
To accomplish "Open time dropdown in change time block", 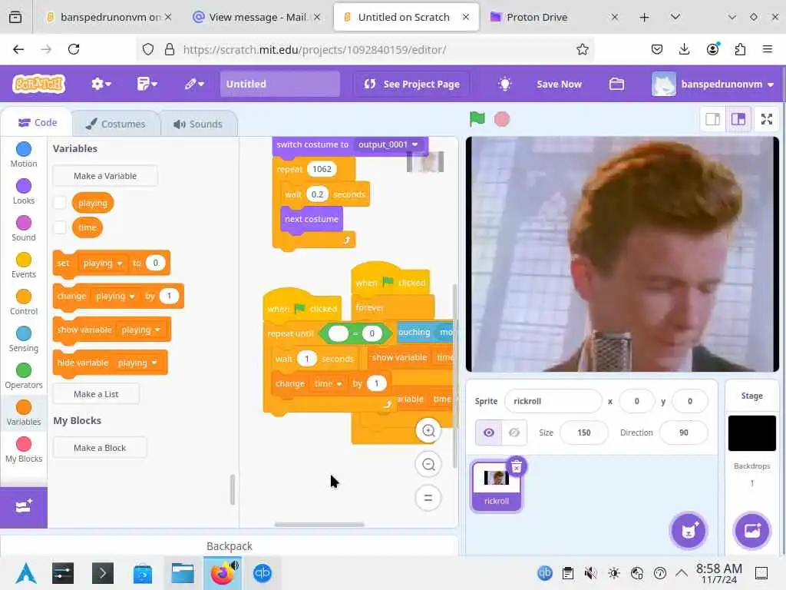I will 328,383.
